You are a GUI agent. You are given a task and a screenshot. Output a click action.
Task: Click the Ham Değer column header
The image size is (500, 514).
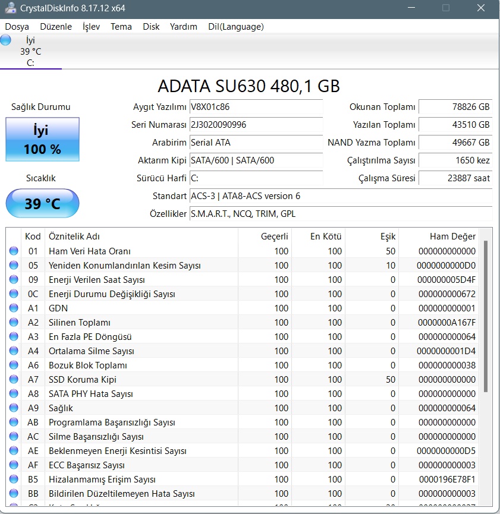click(439, 236)
